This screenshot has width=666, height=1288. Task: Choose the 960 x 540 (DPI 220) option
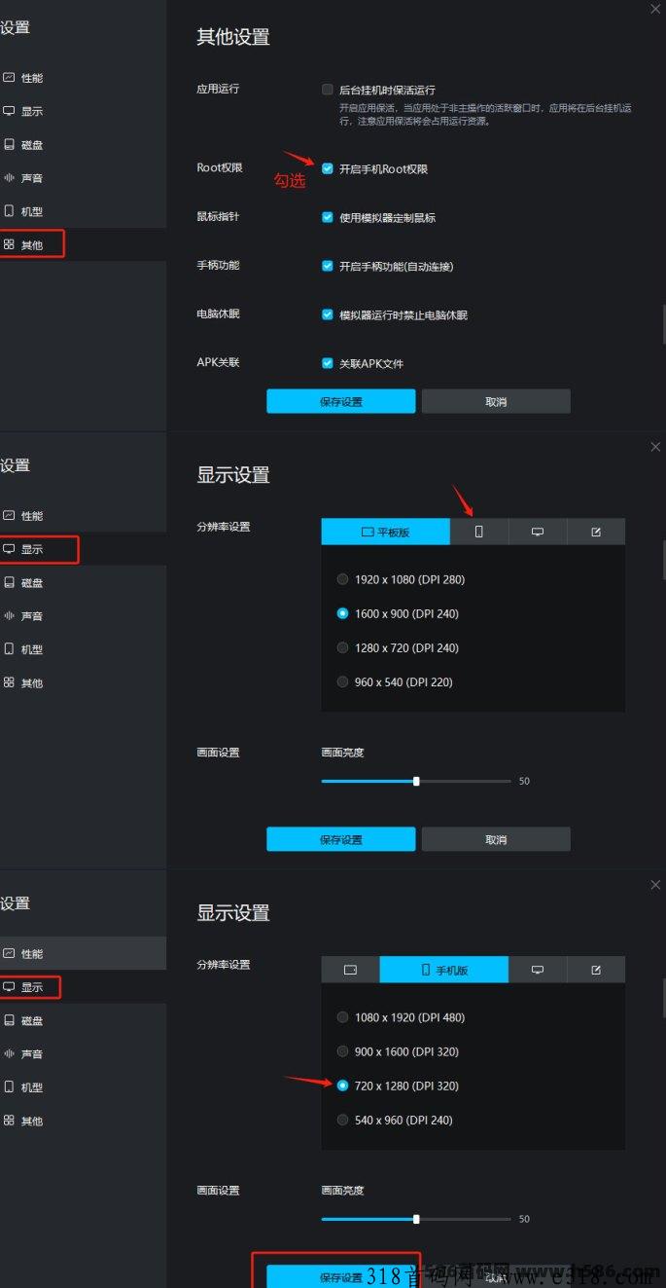tap(342, 682)
